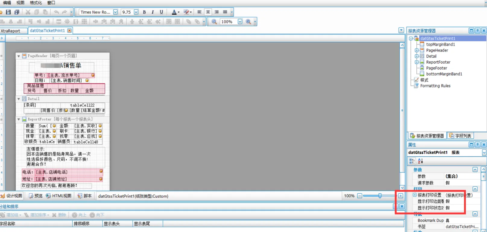The height and width of the screenshot is (232, 487).
Task: Switch to the 字段列表 tab
Action: (x=460, y=136)
